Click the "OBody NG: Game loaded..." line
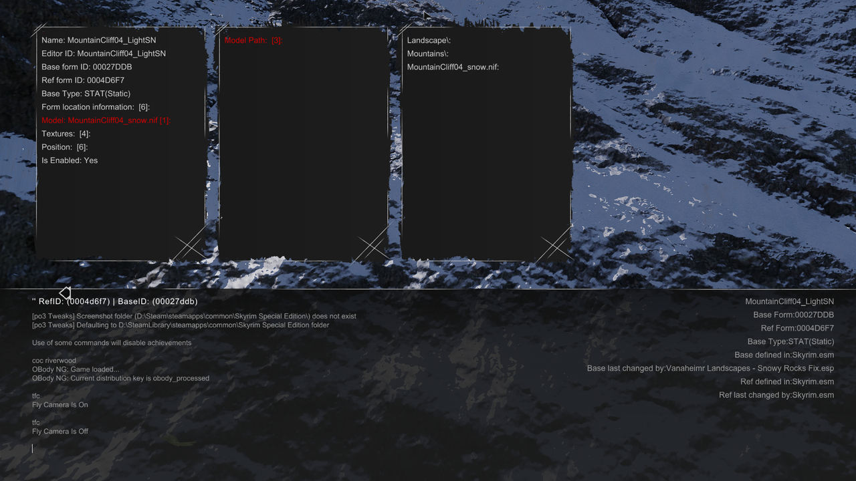Viewport: 856px width, 481px height. (x=76, y=369)
